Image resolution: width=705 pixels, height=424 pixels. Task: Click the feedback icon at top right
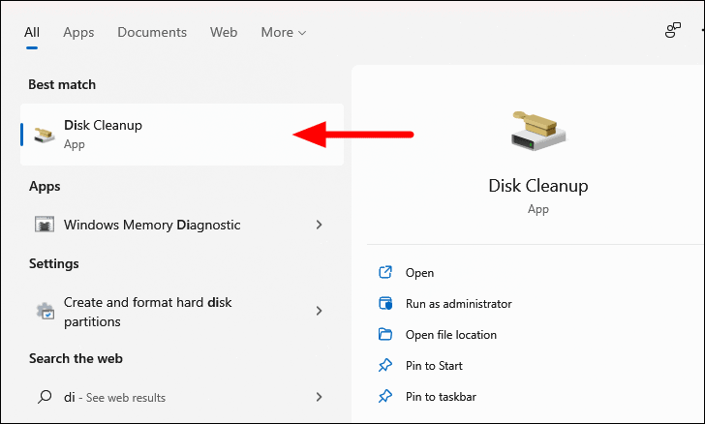point(673,31)
